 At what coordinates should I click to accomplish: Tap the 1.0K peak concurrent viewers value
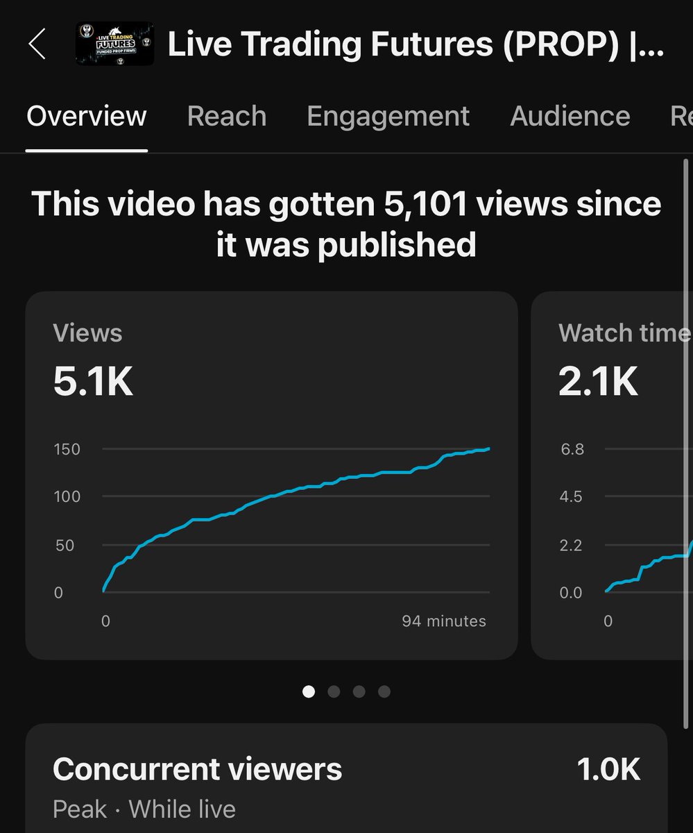tap(609, 769)
